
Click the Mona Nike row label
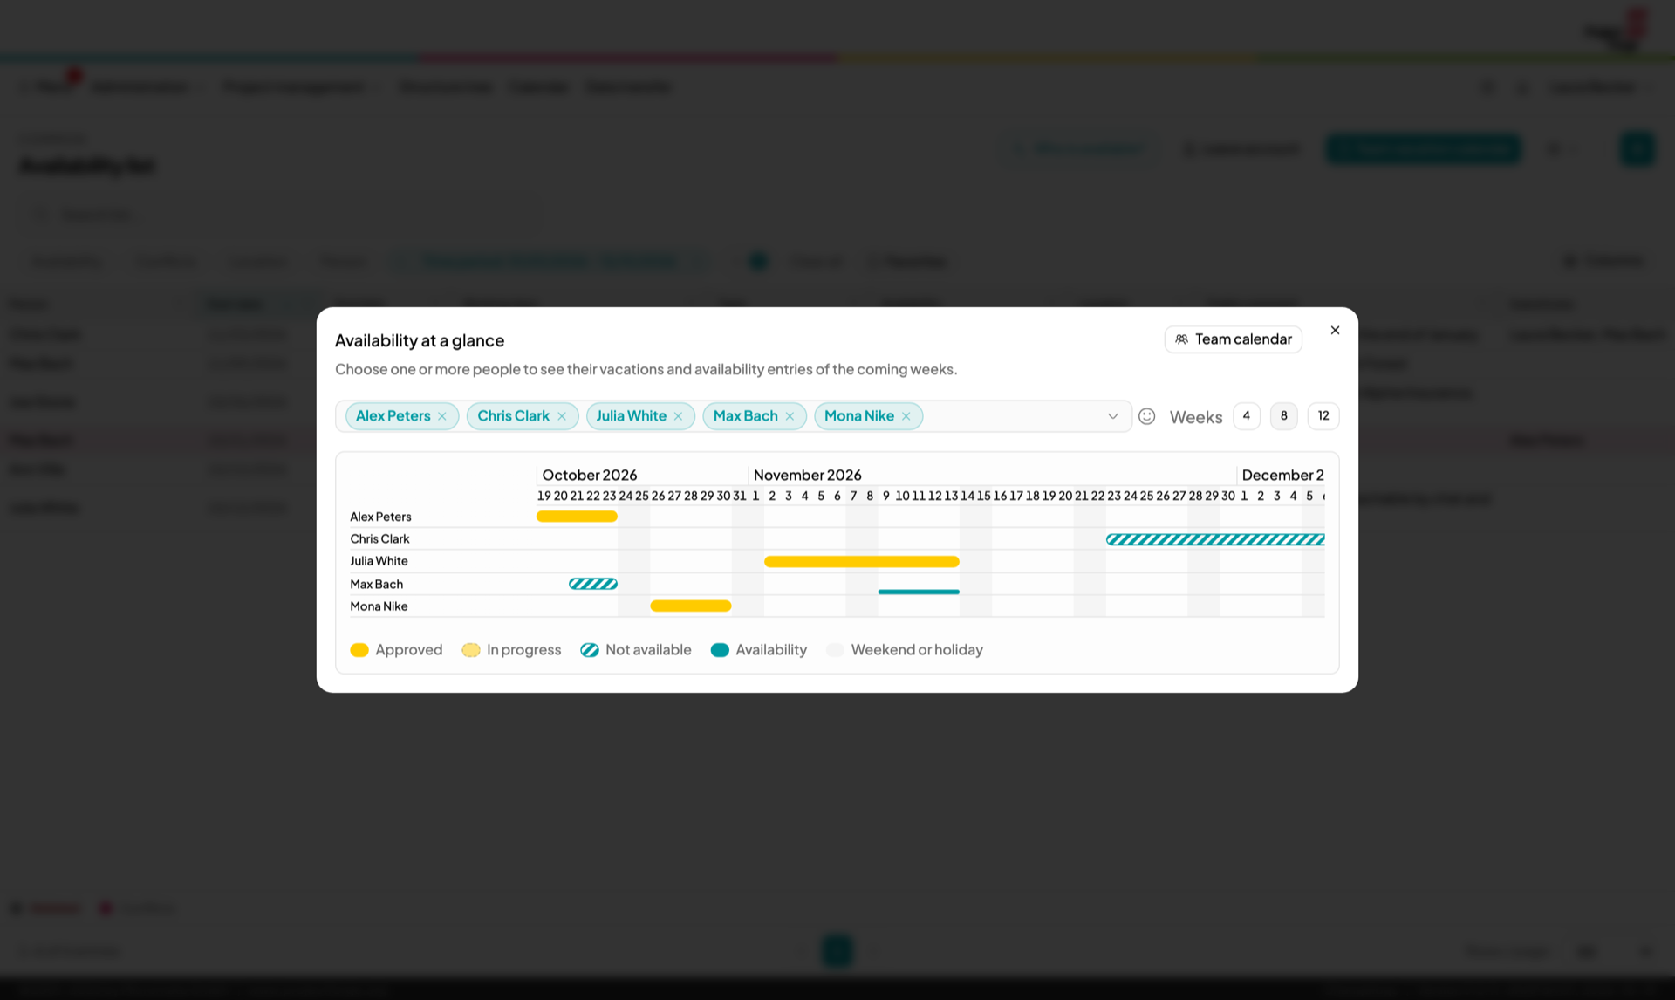(379, 606)
